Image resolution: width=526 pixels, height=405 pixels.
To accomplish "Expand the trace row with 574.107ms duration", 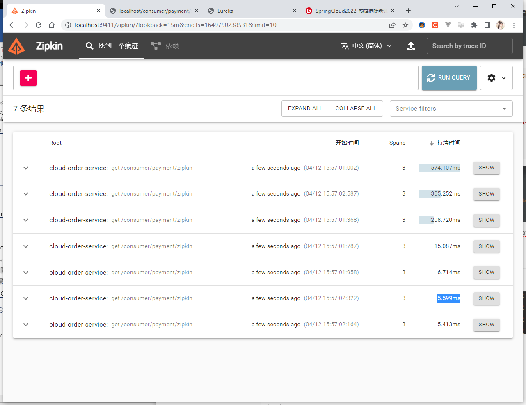I will pyautogui.click(x=26, y=168).
